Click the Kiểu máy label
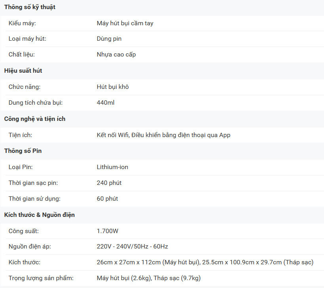Image resolution: width=324 pixels, height=288 pixels. (22, 23)
